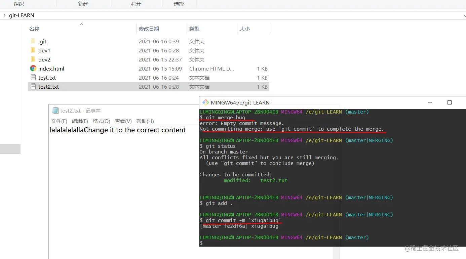Viewport: 466px width, 259px height.
Task: Click the 'Not committing merge' terminal line
Action: (292, 129)
